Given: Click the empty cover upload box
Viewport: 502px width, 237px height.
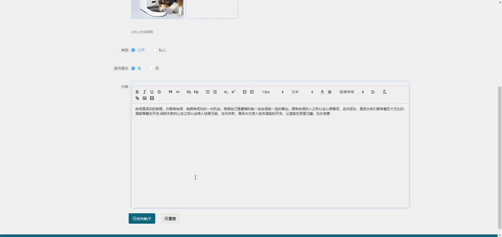Looking at the screenshot, I should [x=212, y=9].
